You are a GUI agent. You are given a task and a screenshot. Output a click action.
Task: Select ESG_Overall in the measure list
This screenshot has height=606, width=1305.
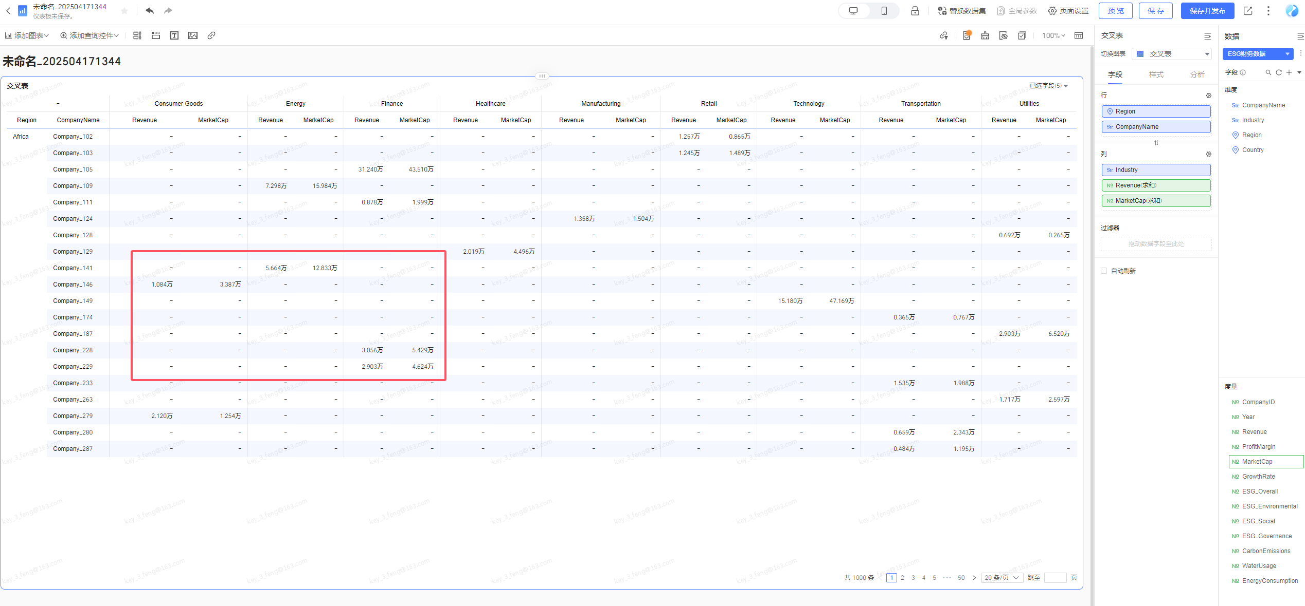[x=1260, y=491]
